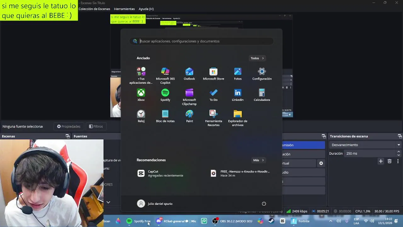Decrease the transition Duración with down arrow
This screenshot has height=227, width=403.
(399, 155)
